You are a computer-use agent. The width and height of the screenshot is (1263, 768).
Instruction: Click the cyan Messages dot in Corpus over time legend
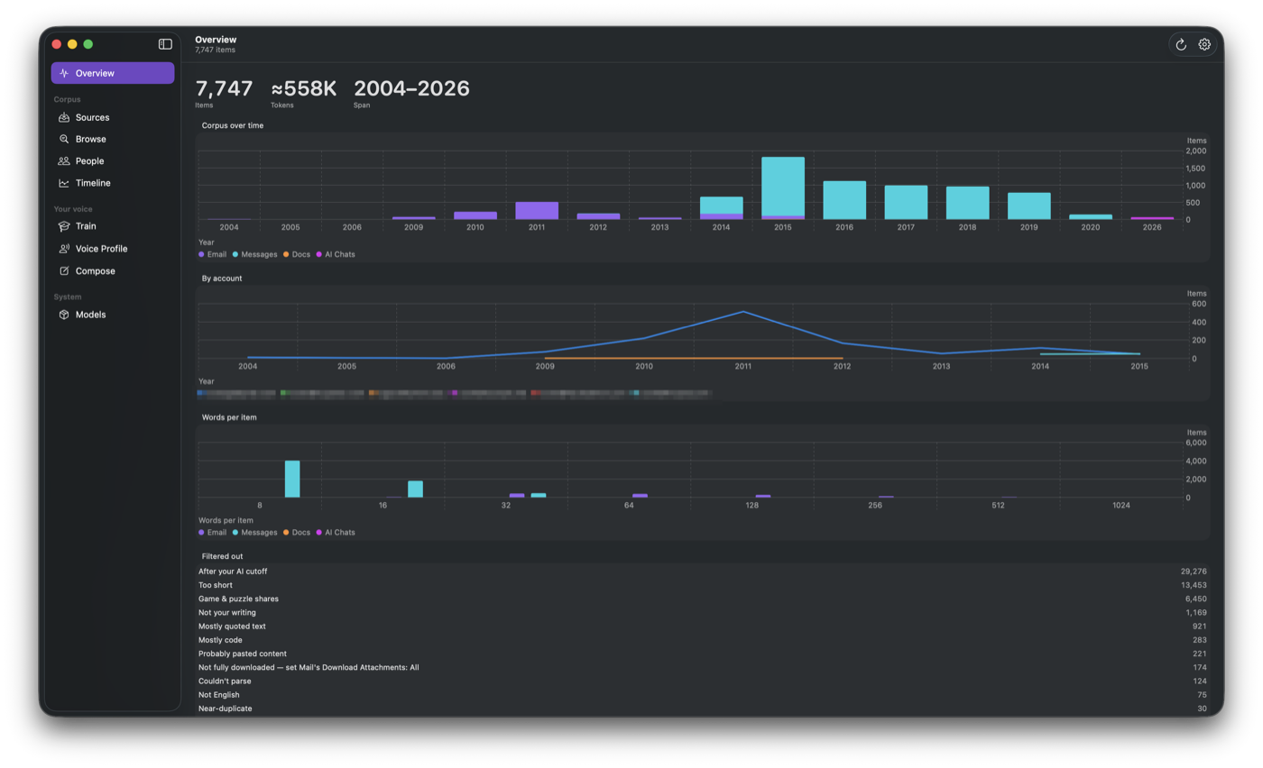coord(235,254)
